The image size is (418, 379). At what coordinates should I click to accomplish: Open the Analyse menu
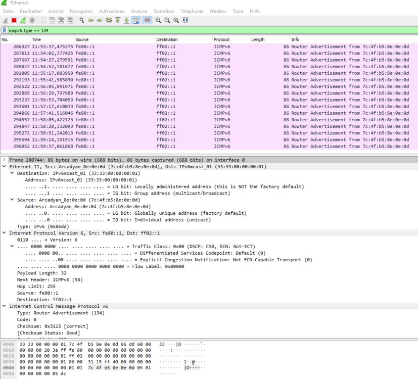coord(138,11)
